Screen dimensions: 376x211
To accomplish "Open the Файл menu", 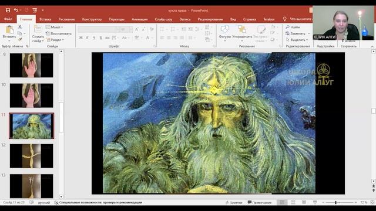I will coord(8,19).
